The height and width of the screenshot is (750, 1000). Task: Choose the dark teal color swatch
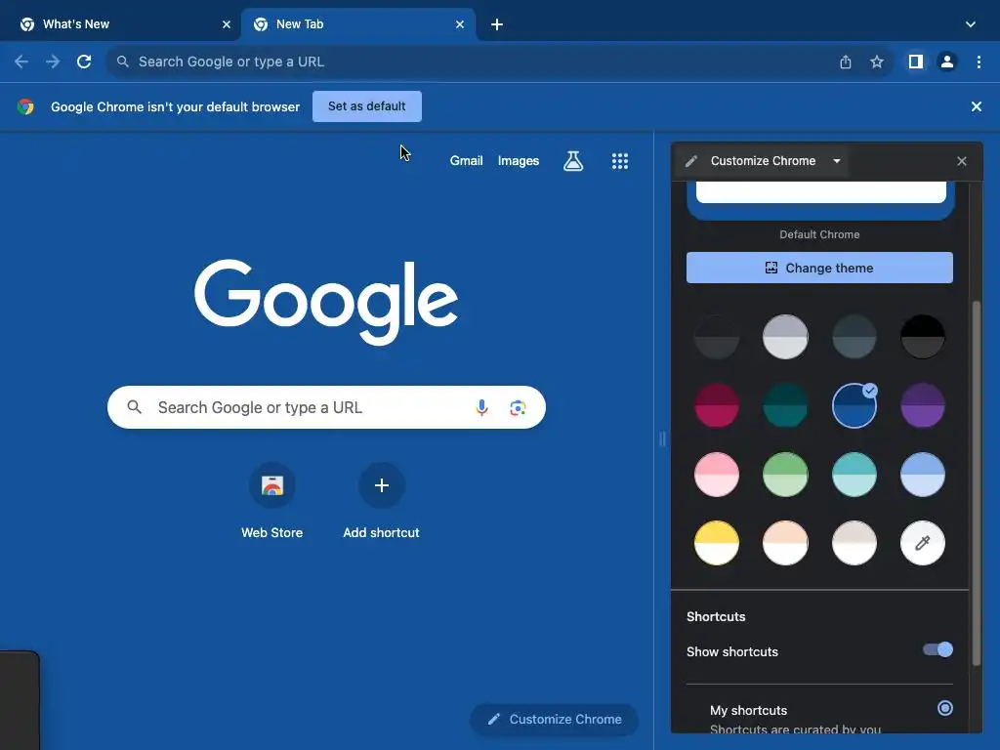[x=785, y=405]
